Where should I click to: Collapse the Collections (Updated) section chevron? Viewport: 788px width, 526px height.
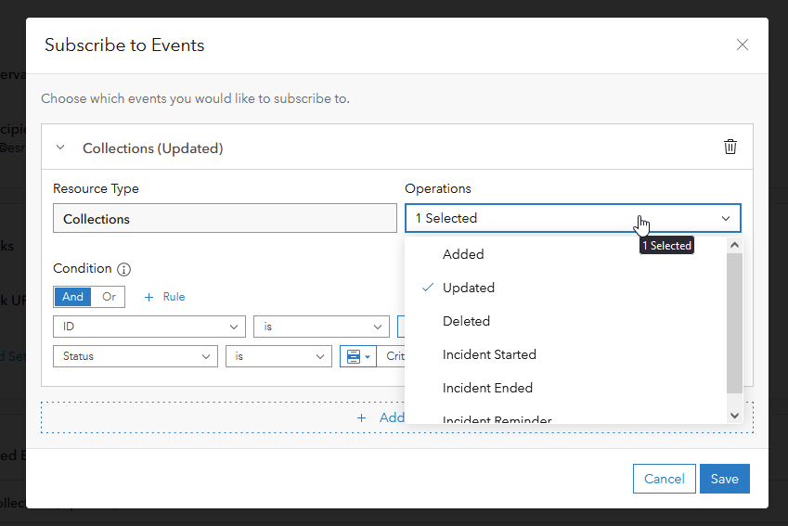tap(60, 148)
